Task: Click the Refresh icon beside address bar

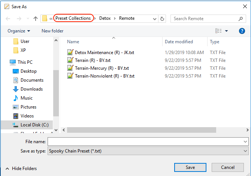Action: 162,19
